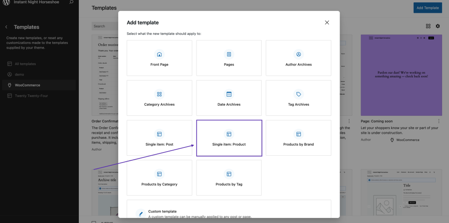Open the view options gear icon
This screenshot has height=223, width=449.
tap(438, 27)
